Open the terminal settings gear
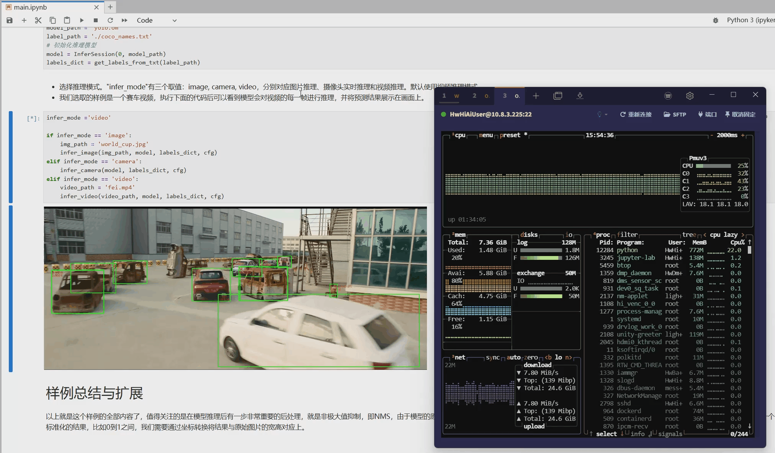 pos(690,96)
